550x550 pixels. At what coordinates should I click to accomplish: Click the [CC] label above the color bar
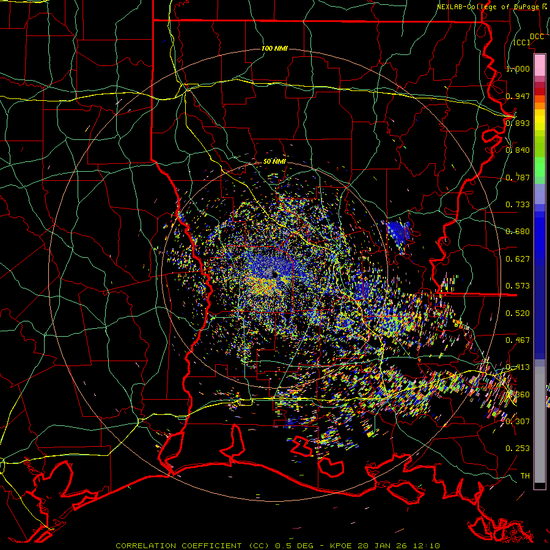(522, 42)
